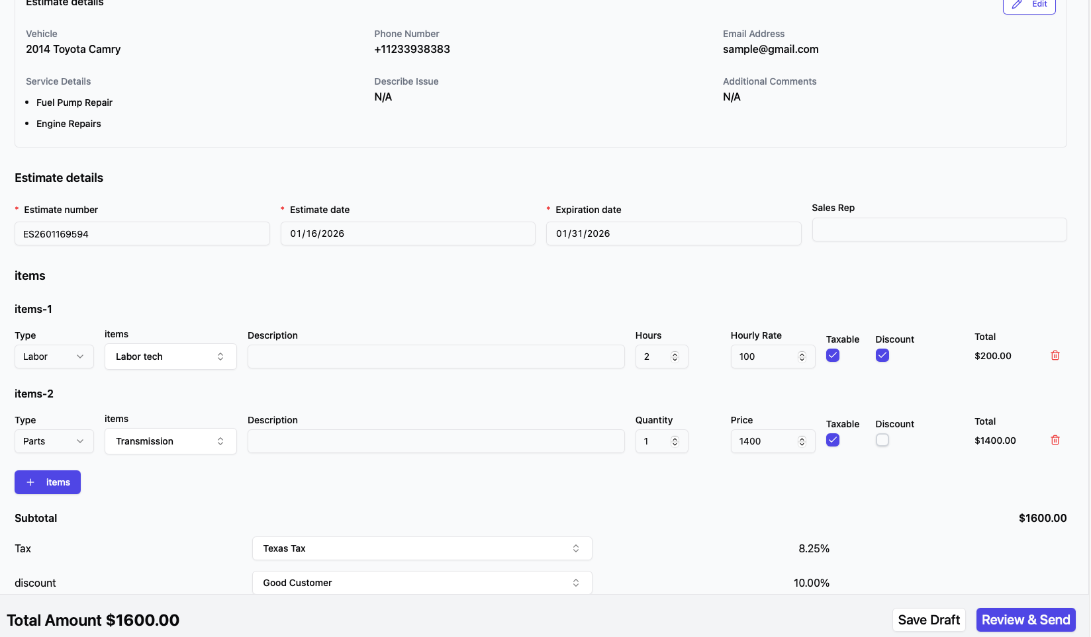Image resolution: width=1091 pixels, height=637 pixels.
Task: Open the Labor type dropdown
Action: pyautogui.click(x=54, y=357)
